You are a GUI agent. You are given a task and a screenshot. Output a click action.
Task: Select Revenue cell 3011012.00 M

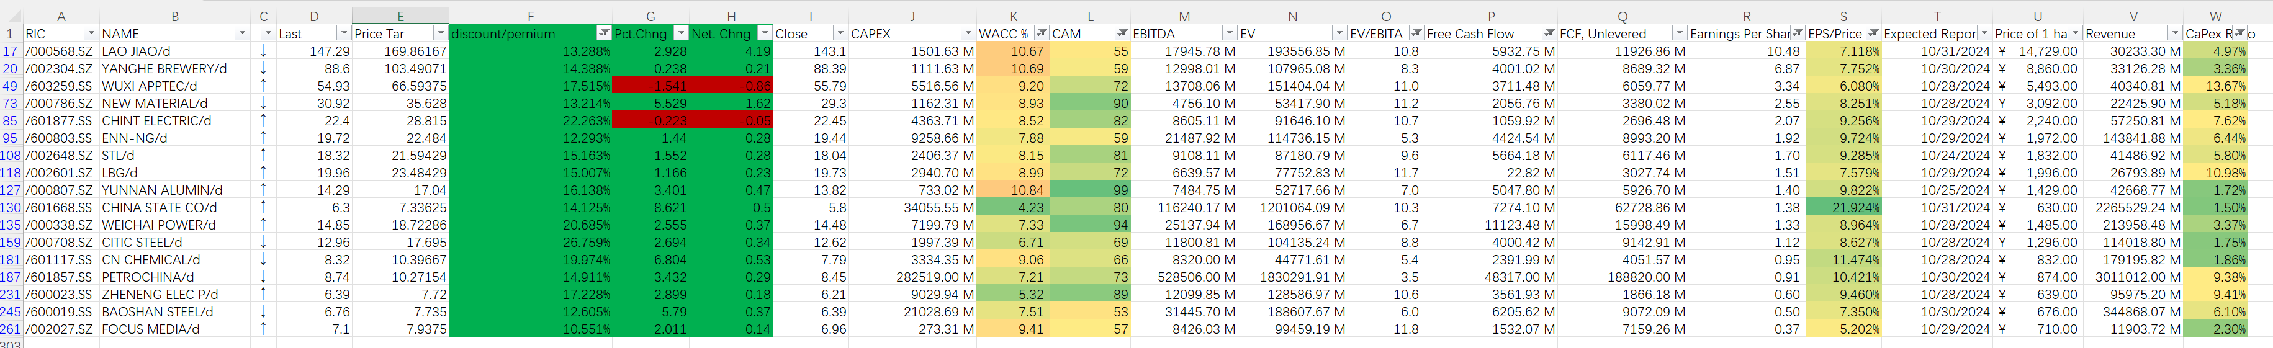2133,277
